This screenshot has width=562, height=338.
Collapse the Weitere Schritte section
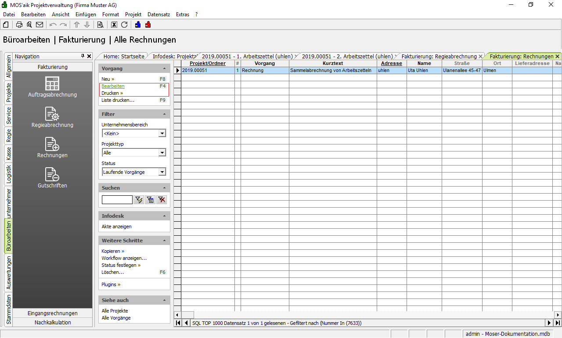click(164, 241)
